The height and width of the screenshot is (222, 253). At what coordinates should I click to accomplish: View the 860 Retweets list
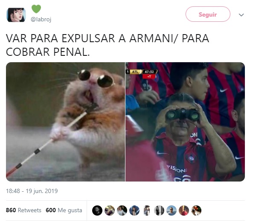tap(23, 210)
